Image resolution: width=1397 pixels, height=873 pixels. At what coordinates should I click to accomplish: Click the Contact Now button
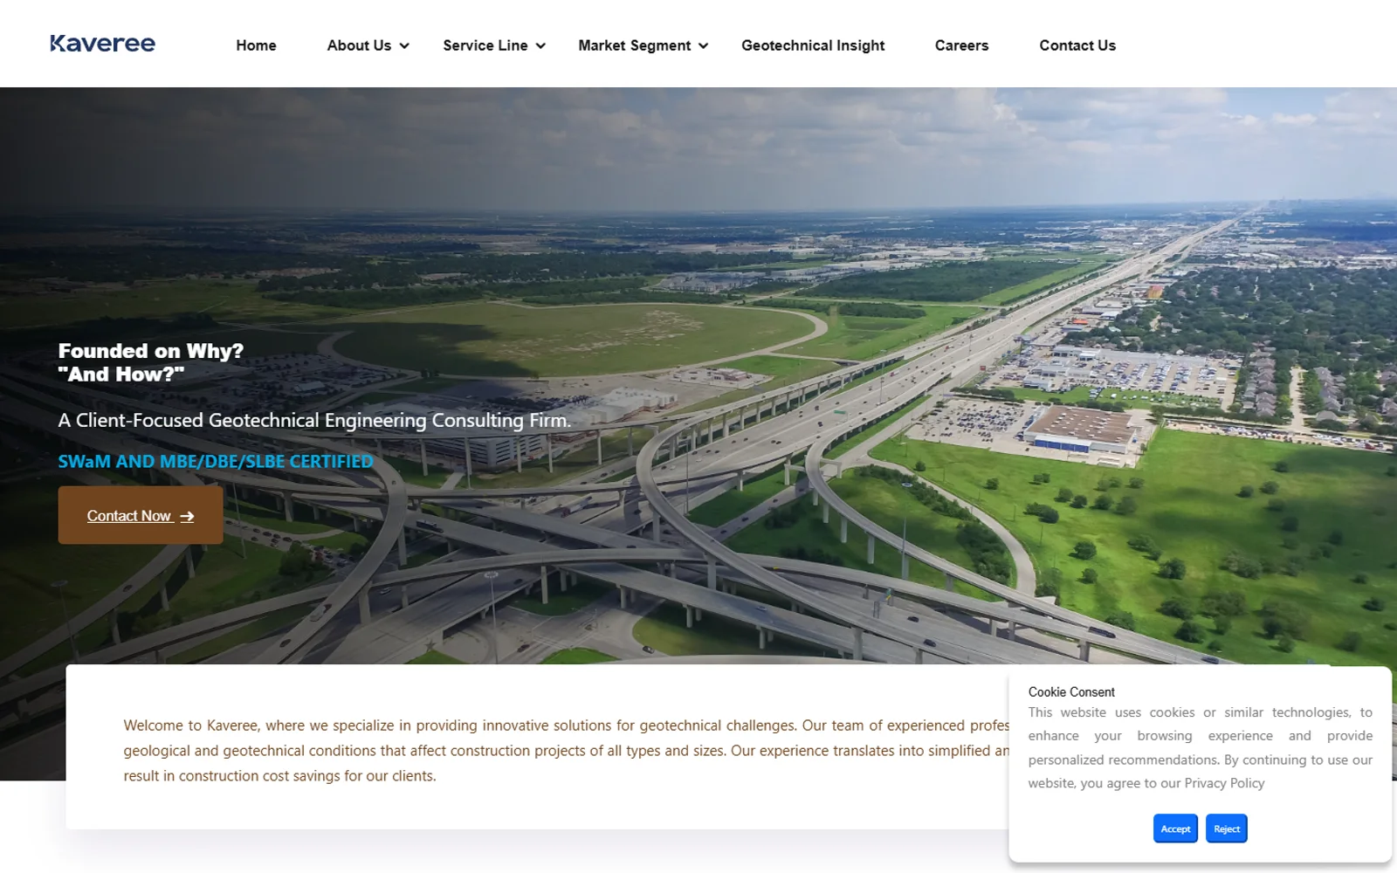[141, 515]
